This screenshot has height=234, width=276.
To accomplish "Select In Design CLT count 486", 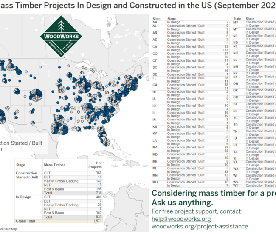I will (x=99, y=197).
